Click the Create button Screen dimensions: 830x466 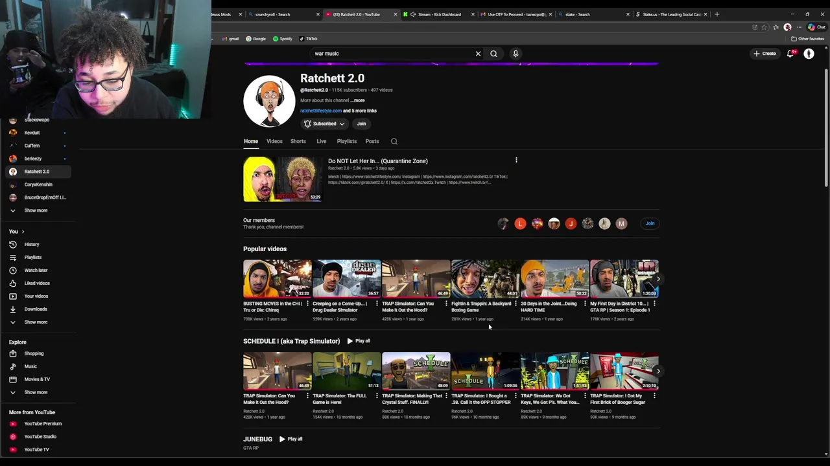(x=765, y=54)
